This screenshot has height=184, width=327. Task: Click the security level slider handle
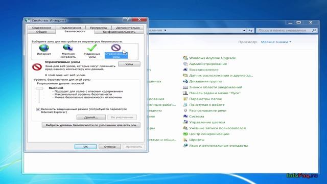[39, 88]
